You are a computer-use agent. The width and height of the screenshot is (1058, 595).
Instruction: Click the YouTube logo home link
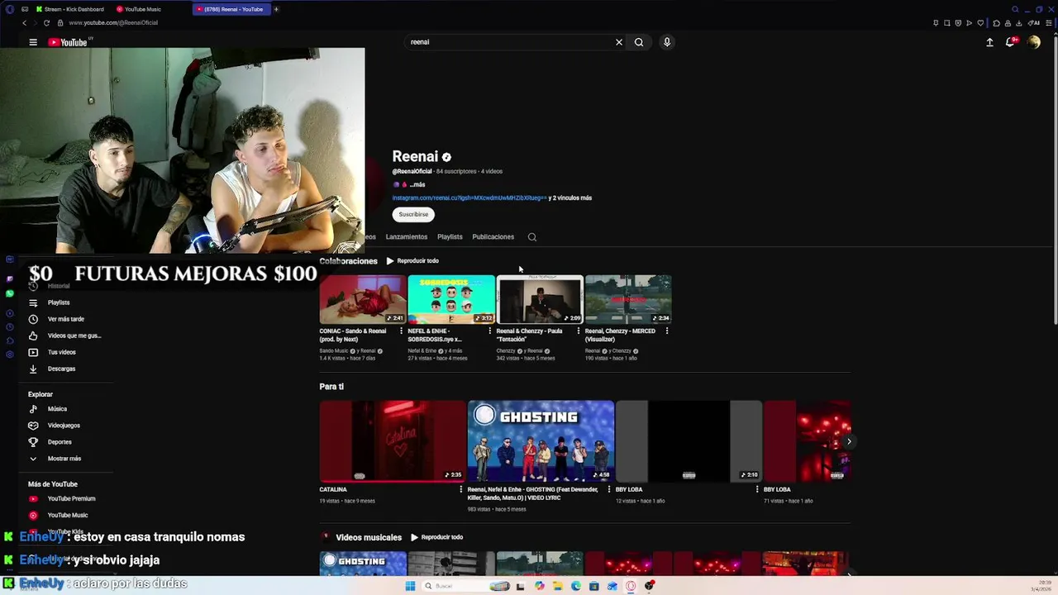click(68, 42)
